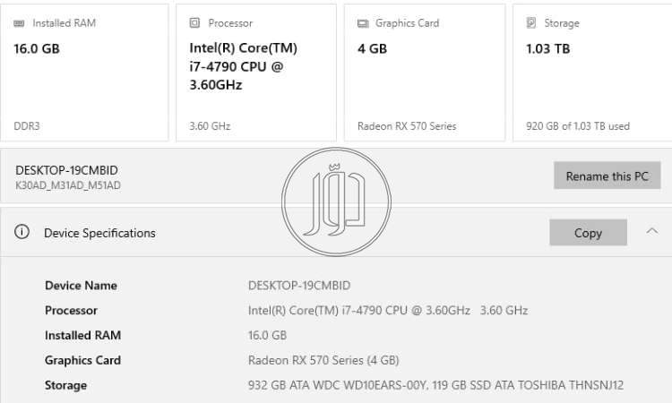Click the Processor specification value row

[387, 311]
